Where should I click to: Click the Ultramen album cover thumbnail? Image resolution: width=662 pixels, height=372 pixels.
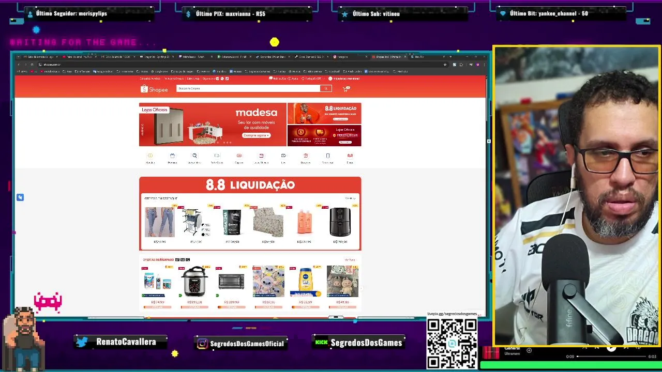tap(491, 353)
